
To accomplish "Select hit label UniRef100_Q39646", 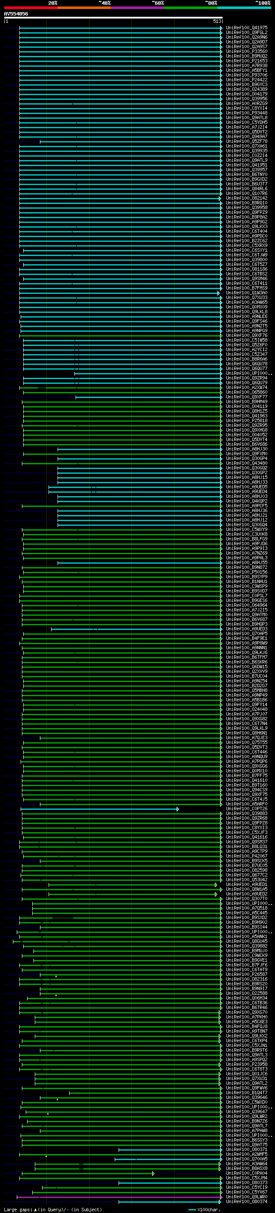I will tap(246, 1098).
